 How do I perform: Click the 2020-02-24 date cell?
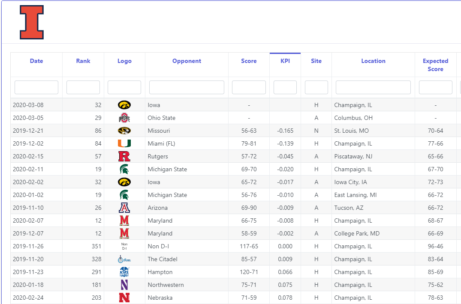(x=36, y=298)
